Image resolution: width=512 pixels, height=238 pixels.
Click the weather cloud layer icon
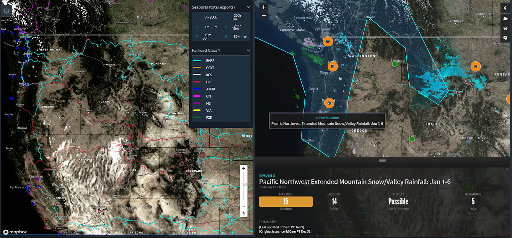[x=505, y=19]
